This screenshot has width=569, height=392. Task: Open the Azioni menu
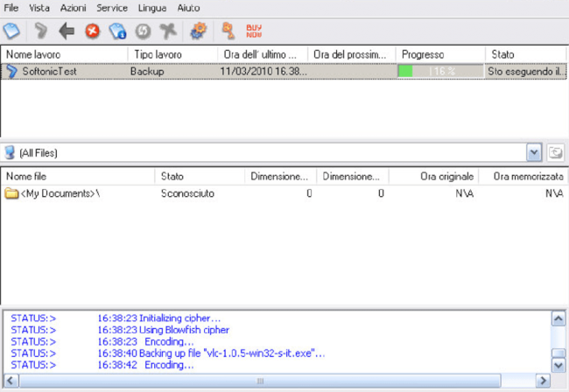74,8
